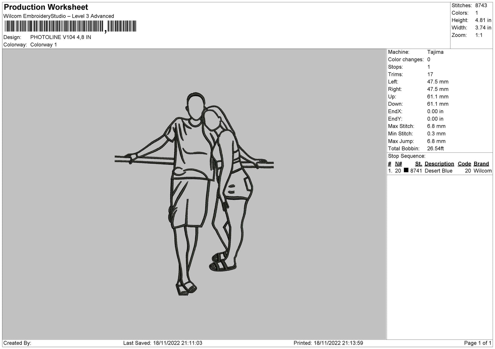Image resolution: width=495 pixels, height=349 pixels.
Task: Click the "Code" column header
Action: pos(465,164)
